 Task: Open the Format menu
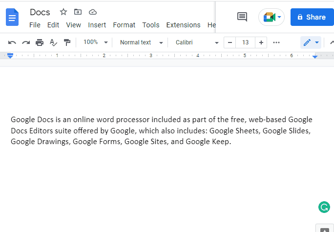click(x=124, y=25)
